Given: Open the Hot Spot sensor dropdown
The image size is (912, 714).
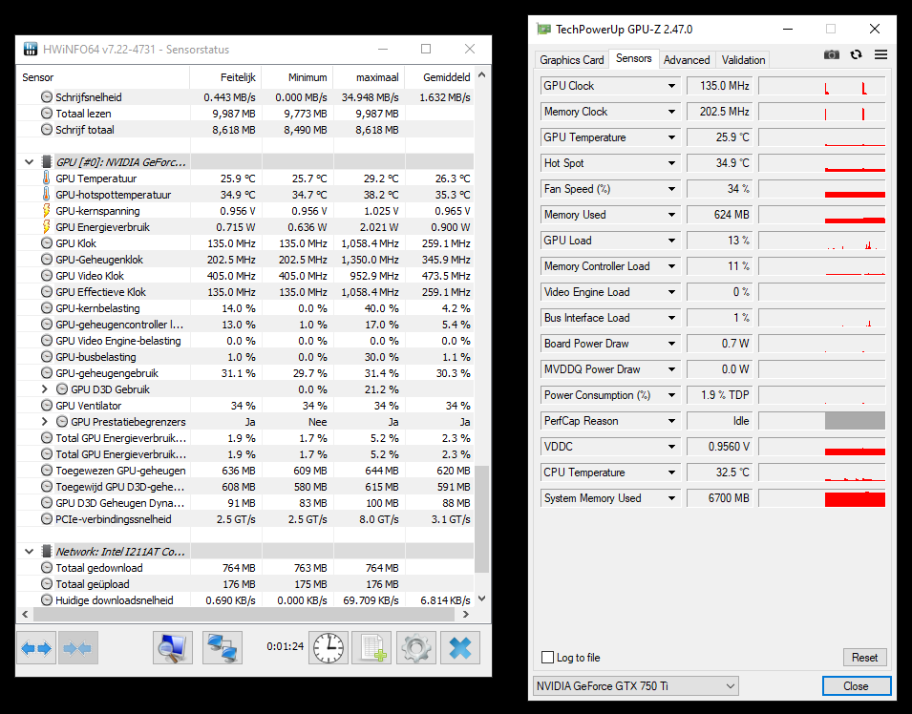Looking at the screenshot, I should [x=671, y=163].
